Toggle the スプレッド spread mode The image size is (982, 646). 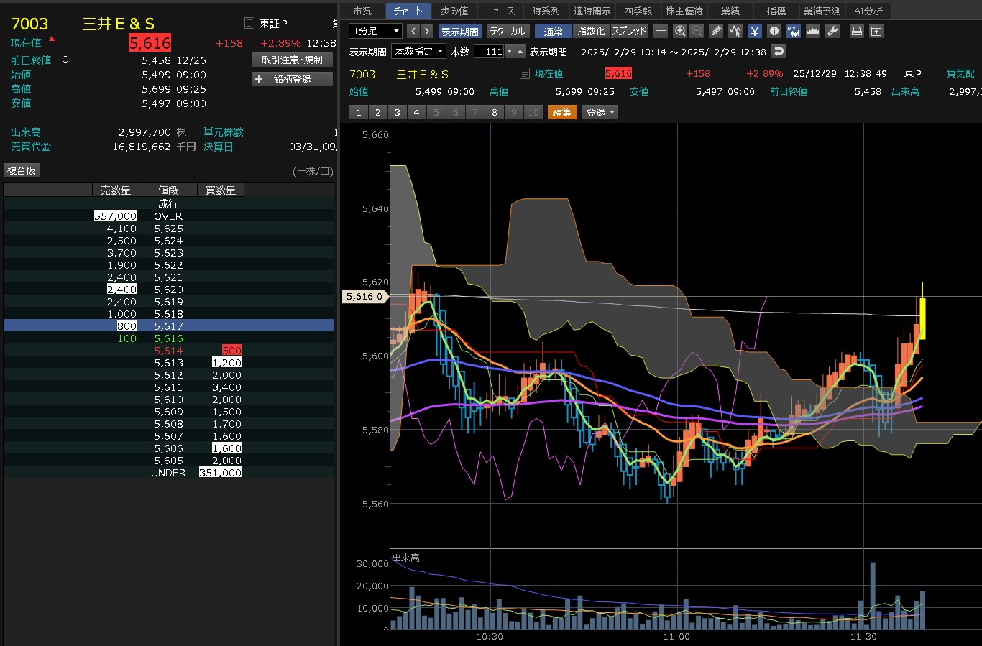pos(629,31)
